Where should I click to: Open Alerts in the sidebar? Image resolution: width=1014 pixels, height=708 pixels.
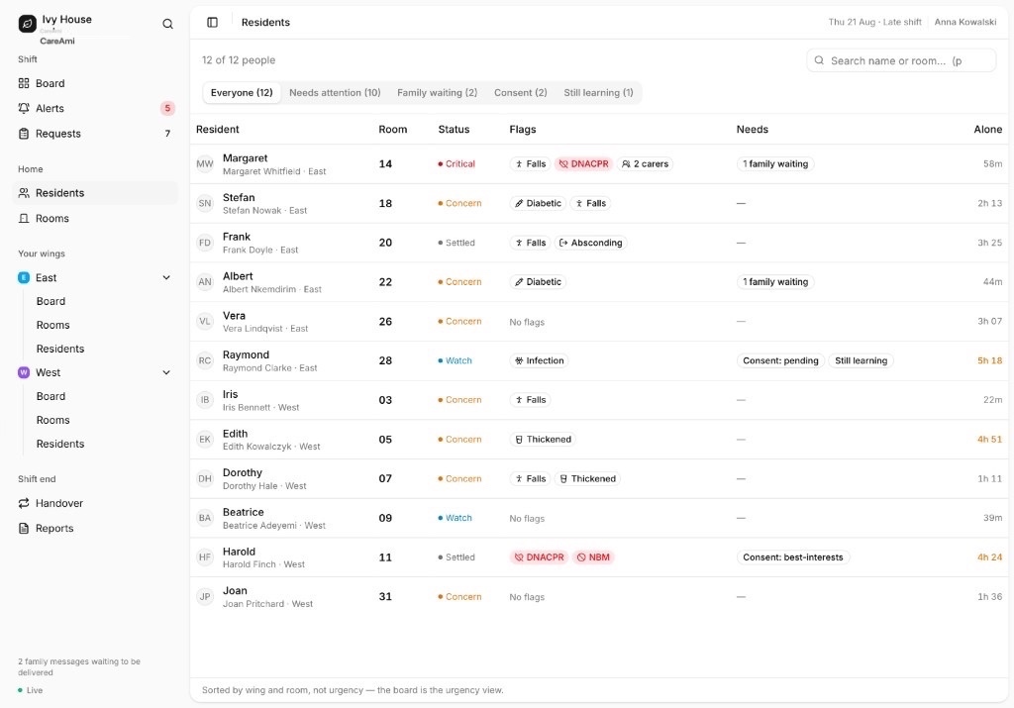tap(95, 109)
